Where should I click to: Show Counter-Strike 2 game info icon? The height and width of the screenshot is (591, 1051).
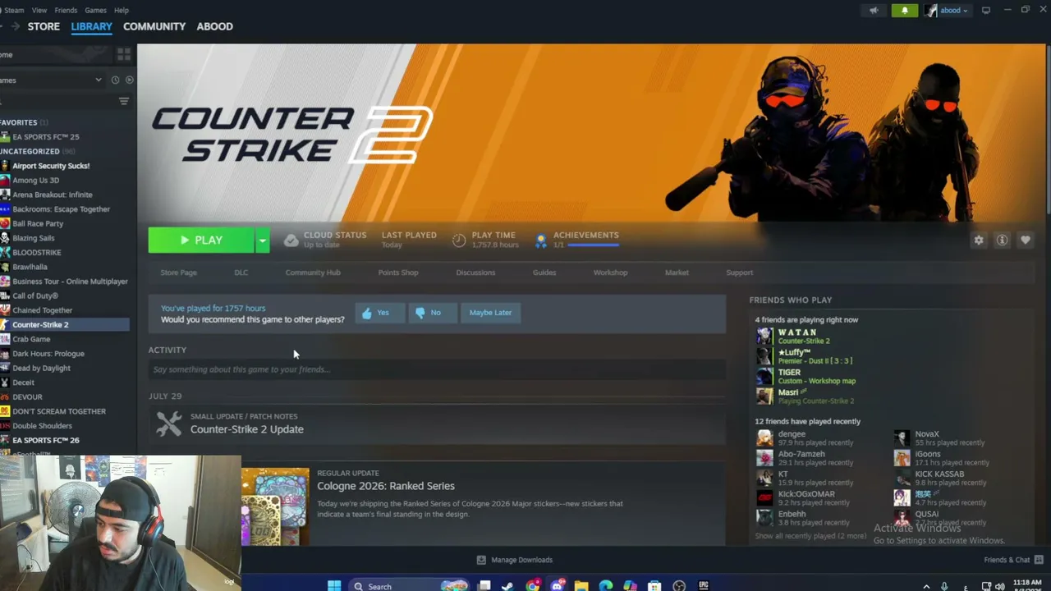[1002, 240]
